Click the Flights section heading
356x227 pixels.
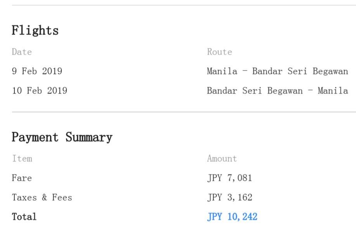(x=35, y=30)
